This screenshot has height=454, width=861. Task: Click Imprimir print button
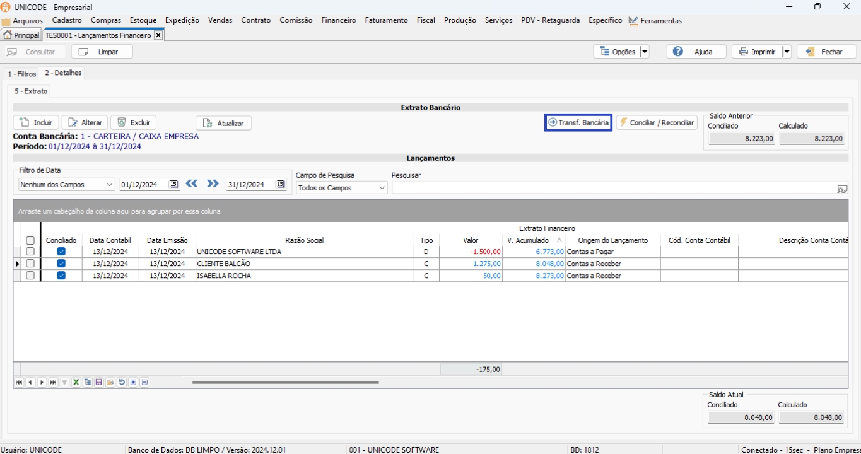(x=757, y=52)
